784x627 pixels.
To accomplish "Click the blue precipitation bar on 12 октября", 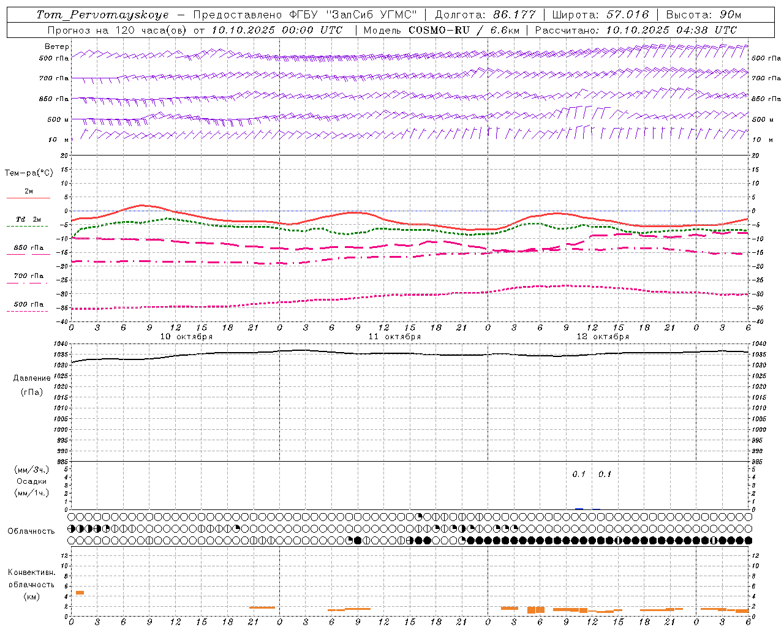I will point(579,509).
